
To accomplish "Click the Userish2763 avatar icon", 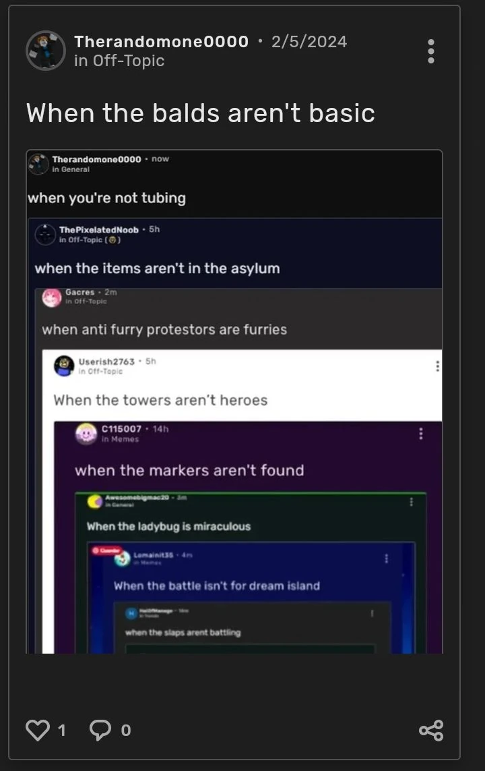I will (64, 366).
